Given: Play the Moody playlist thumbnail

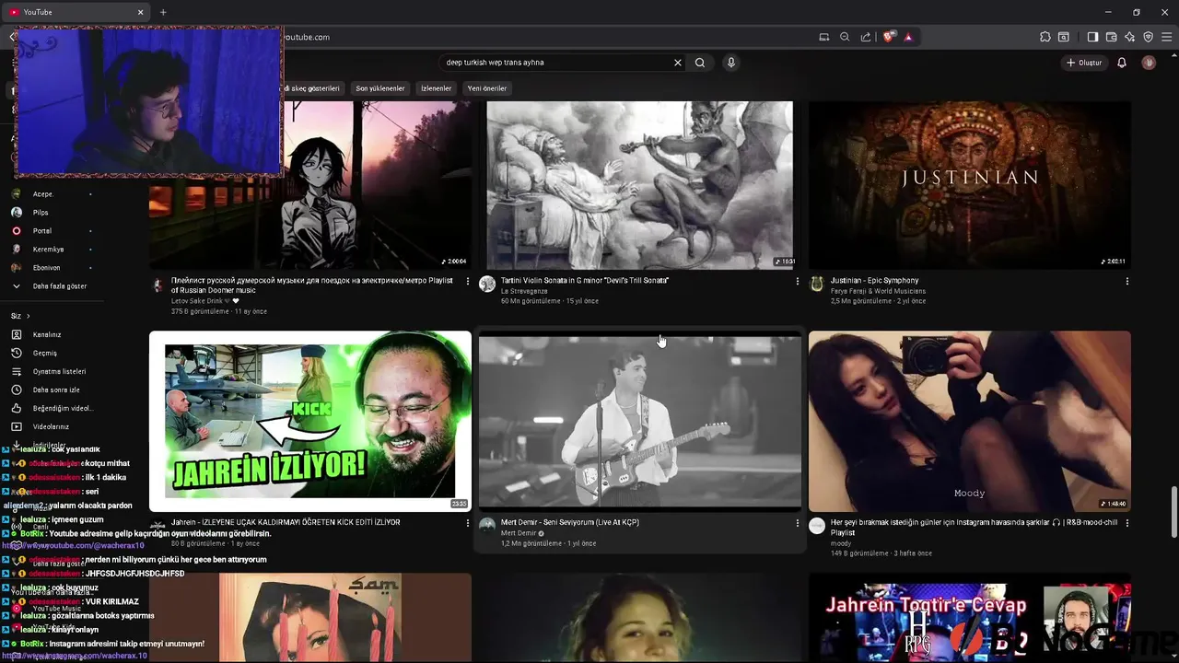Looking at the screenshot, I should click(x=970, y=421).
